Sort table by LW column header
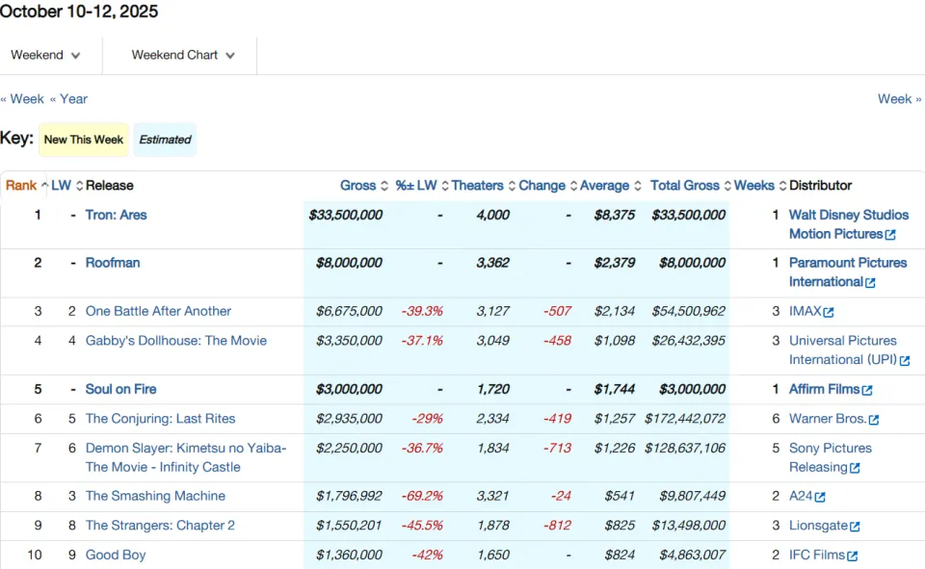 (62, 186)
